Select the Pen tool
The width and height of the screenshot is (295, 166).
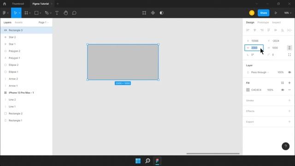click(47, 13)
